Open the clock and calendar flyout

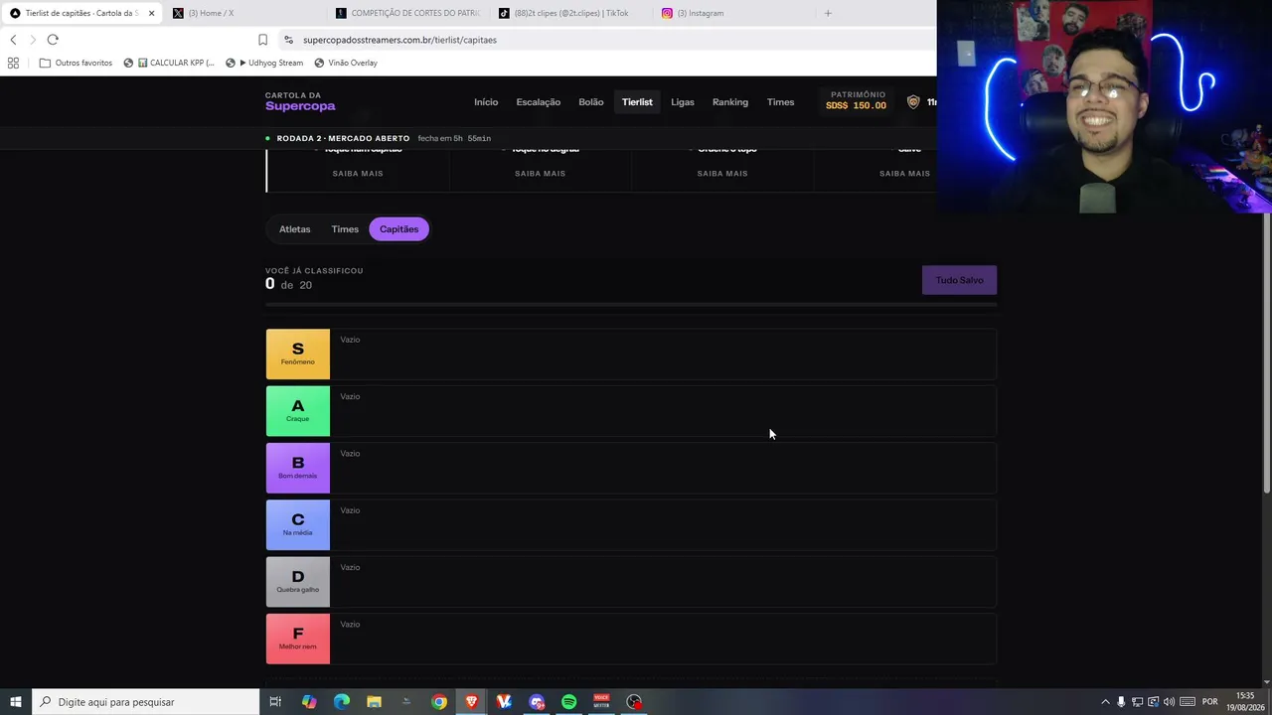point(1246,702)
